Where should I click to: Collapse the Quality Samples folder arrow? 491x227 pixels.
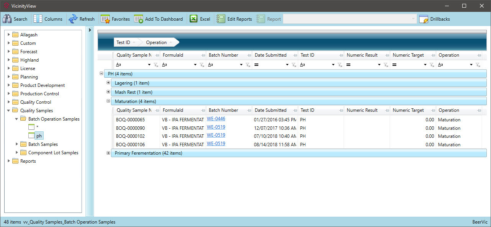pos(9,111)
